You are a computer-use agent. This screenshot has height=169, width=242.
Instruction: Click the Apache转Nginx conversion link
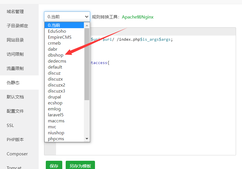point(138,17)
